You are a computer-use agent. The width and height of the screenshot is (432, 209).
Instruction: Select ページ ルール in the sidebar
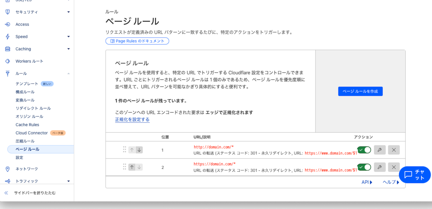pyautogui.click(x=41, y=149)
